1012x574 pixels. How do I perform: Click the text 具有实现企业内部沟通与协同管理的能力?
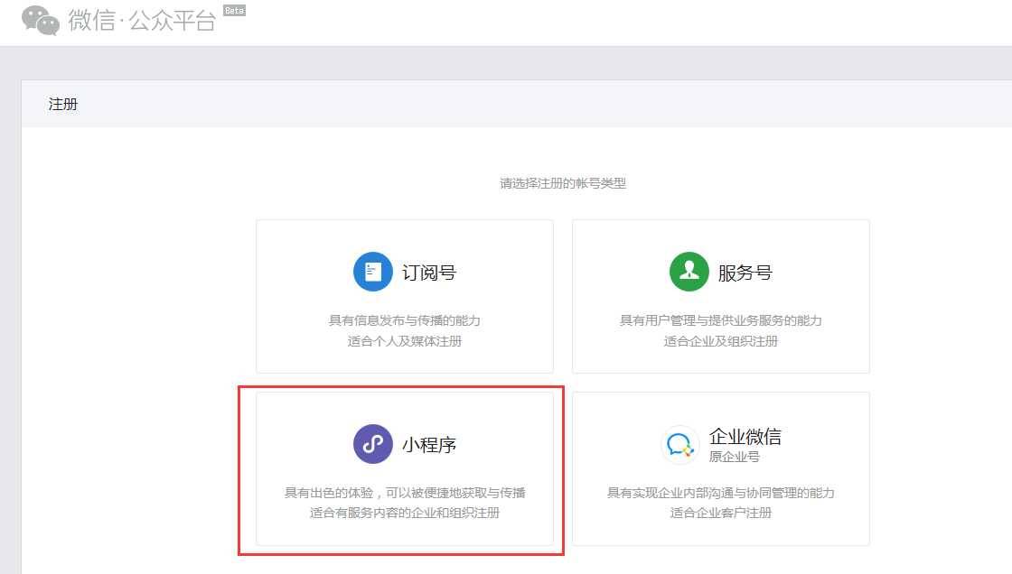click(721, 493)
